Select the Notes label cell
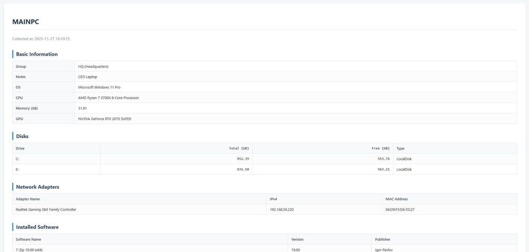 44,77
